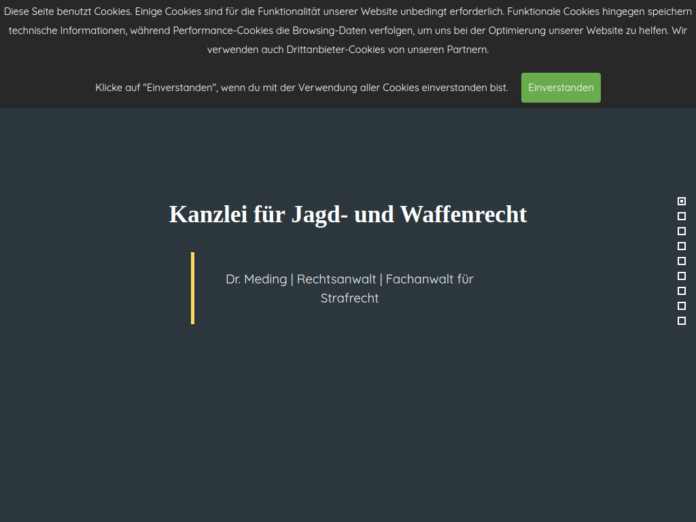This screenshot has height=522, width=696.
Task: Select the last navigation square at the bottom
Action: point(681,320)
